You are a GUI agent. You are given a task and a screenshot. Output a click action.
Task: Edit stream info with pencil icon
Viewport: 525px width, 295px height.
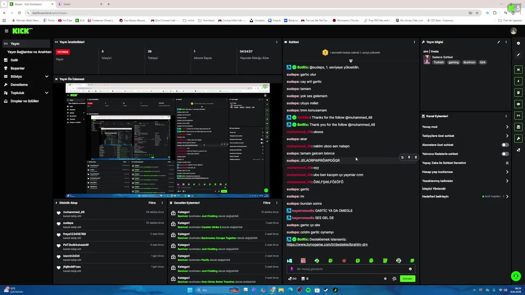click(x=499, y=42)
